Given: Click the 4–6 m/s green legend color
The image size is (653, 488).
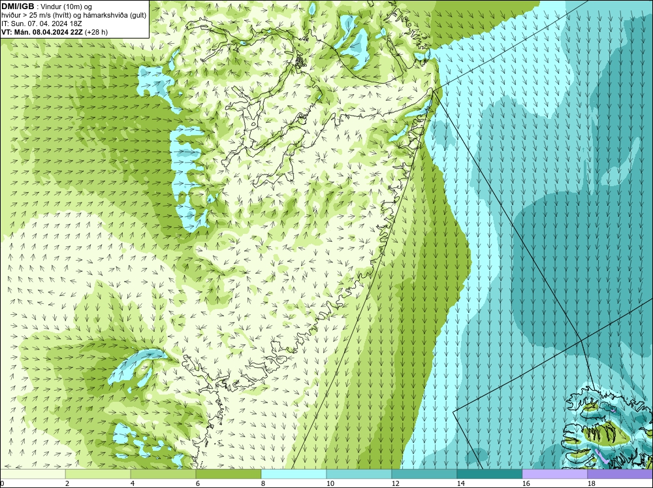Looking at the screenshot, I should pyautogui.click(x=163, y=474).
